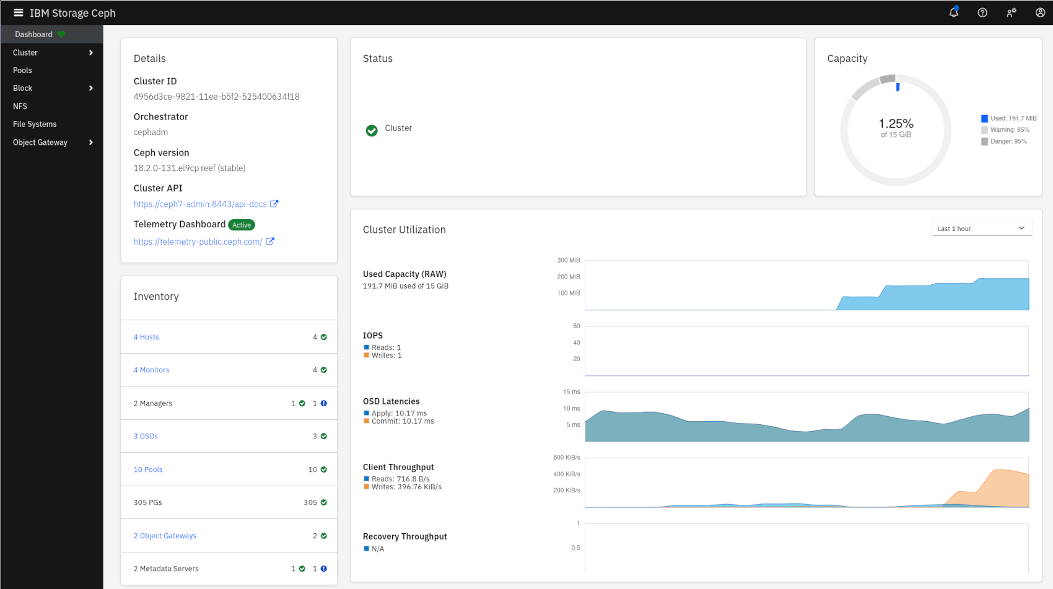Open the Last 1 hour time range dropdown

pos(982,229)
